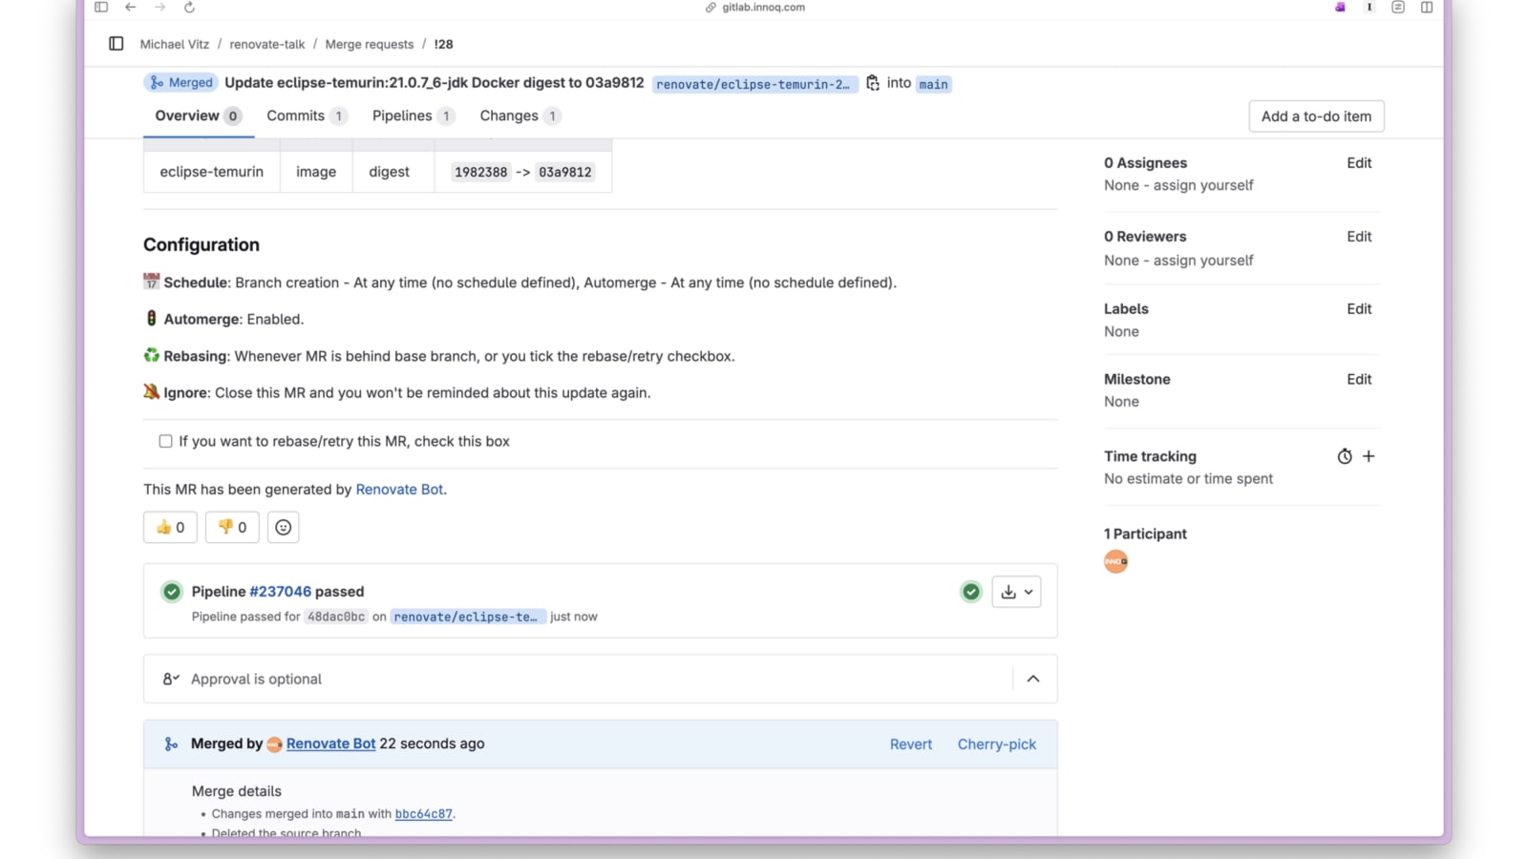Click the 'eclipse-temurin' table cell

(x=212, y=172)
